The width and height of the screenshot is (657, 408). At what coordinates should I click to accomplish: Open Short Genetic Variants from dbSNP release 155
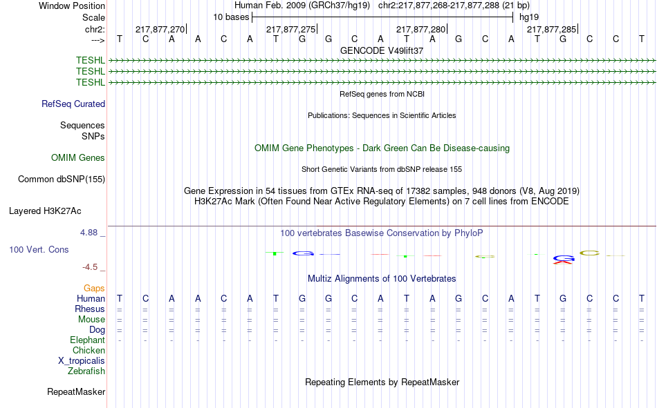[x=382, y=169]
